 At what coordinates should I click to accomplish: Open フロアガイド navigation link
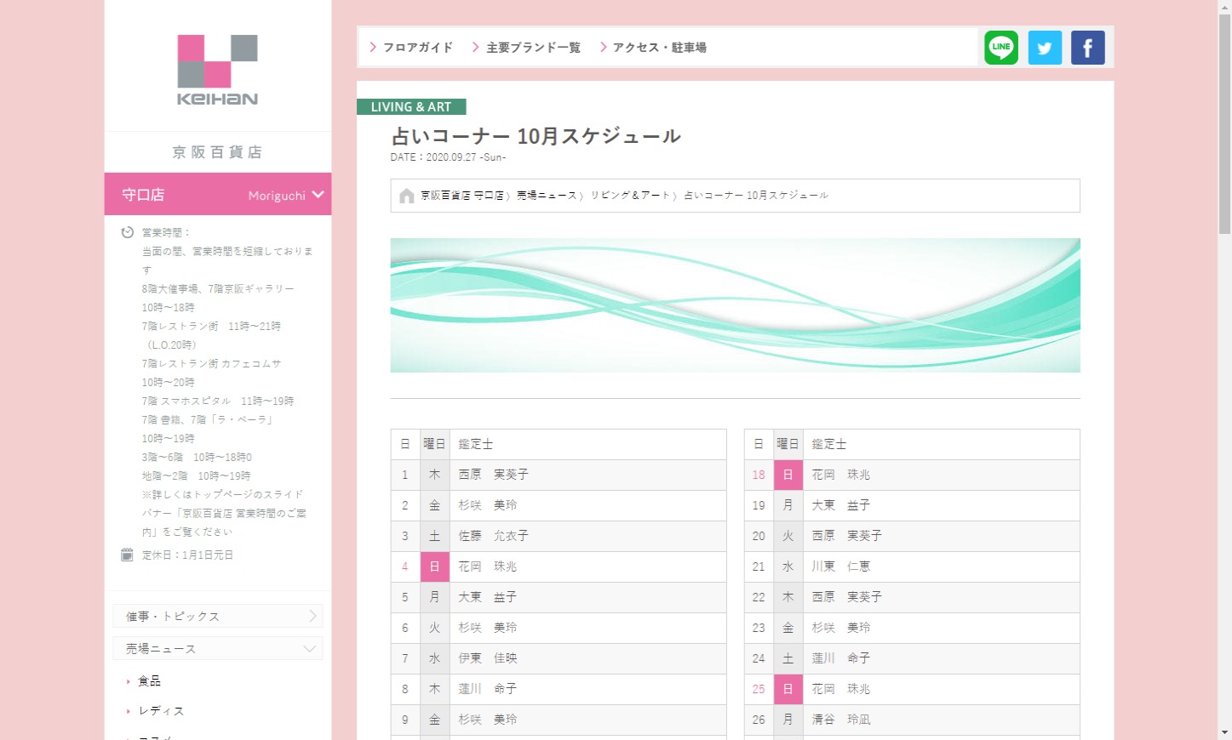pos(411,48)
